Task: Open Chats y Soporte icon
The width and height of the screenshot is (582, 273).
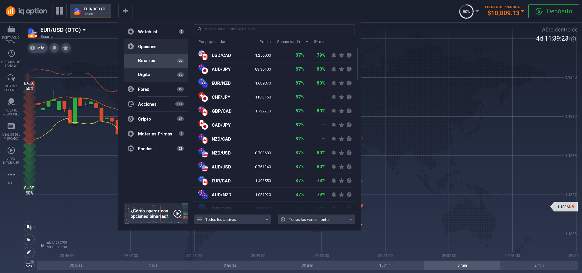Action: coord(11,78)
